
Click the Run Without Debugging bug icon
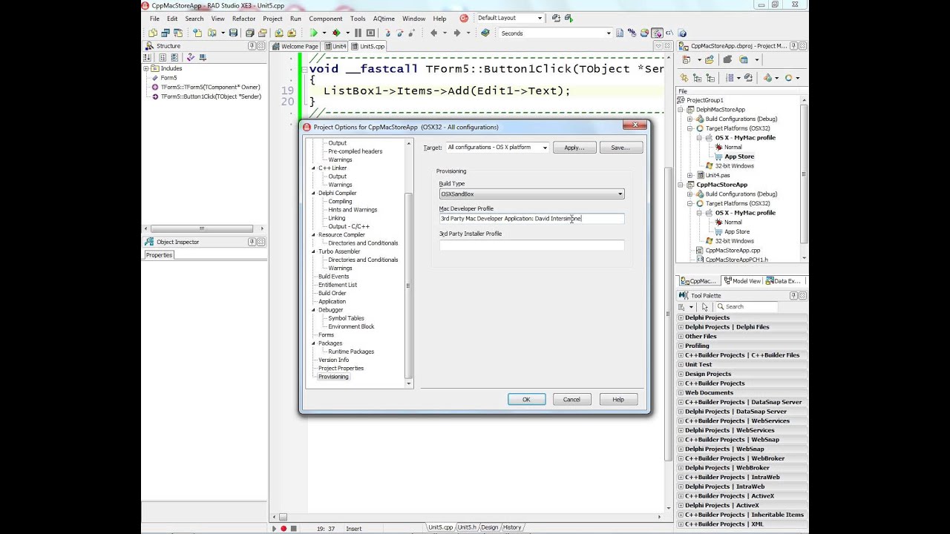pos(336,33)
